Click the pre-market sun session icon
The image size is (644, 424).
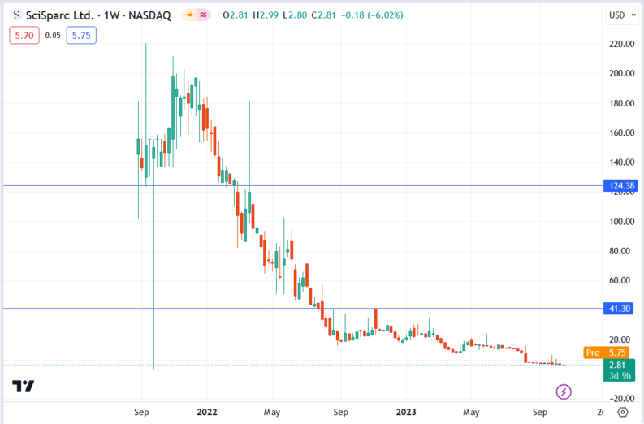[189, 15]
